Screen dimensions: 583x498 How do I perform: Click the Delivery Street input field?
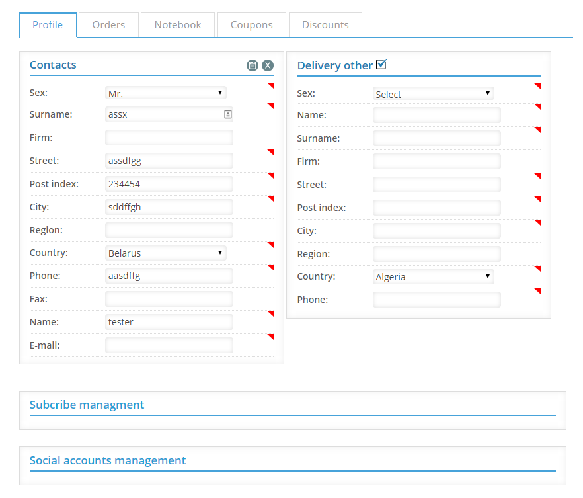pos(437,185)
